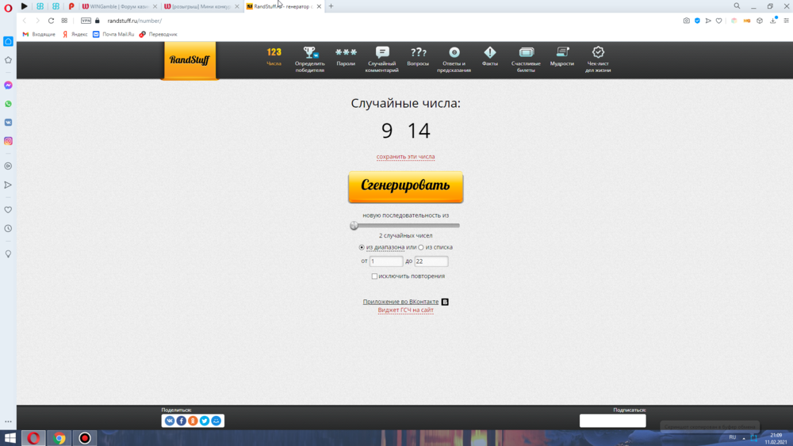The width and height of the screenshot is (793, 446).
Task: Open the Пароли password generator icon
Action: 346,53
